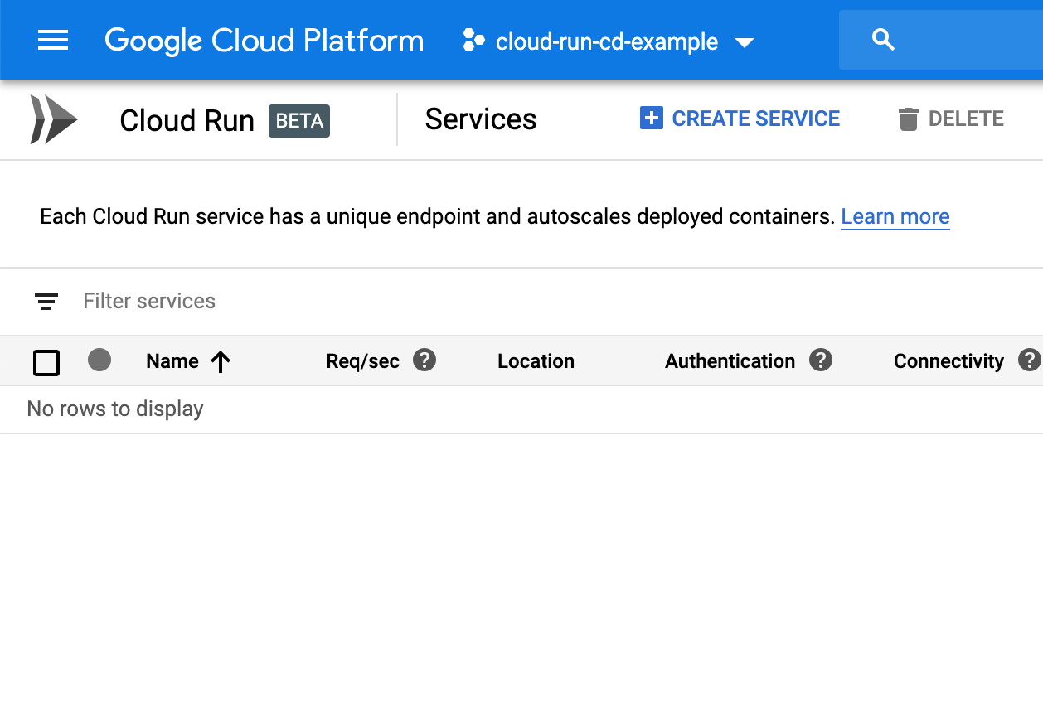Click the project hexagon icon
Viewport: 1043px width, 716px height.
coord(473,41)
